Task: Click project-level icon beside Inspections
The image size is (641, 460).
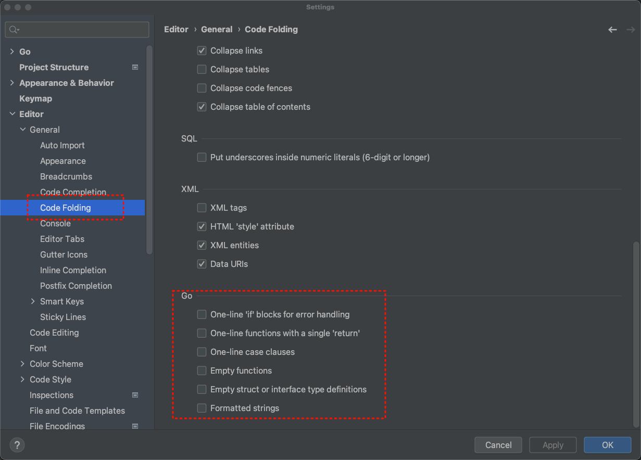Action: 135,395
